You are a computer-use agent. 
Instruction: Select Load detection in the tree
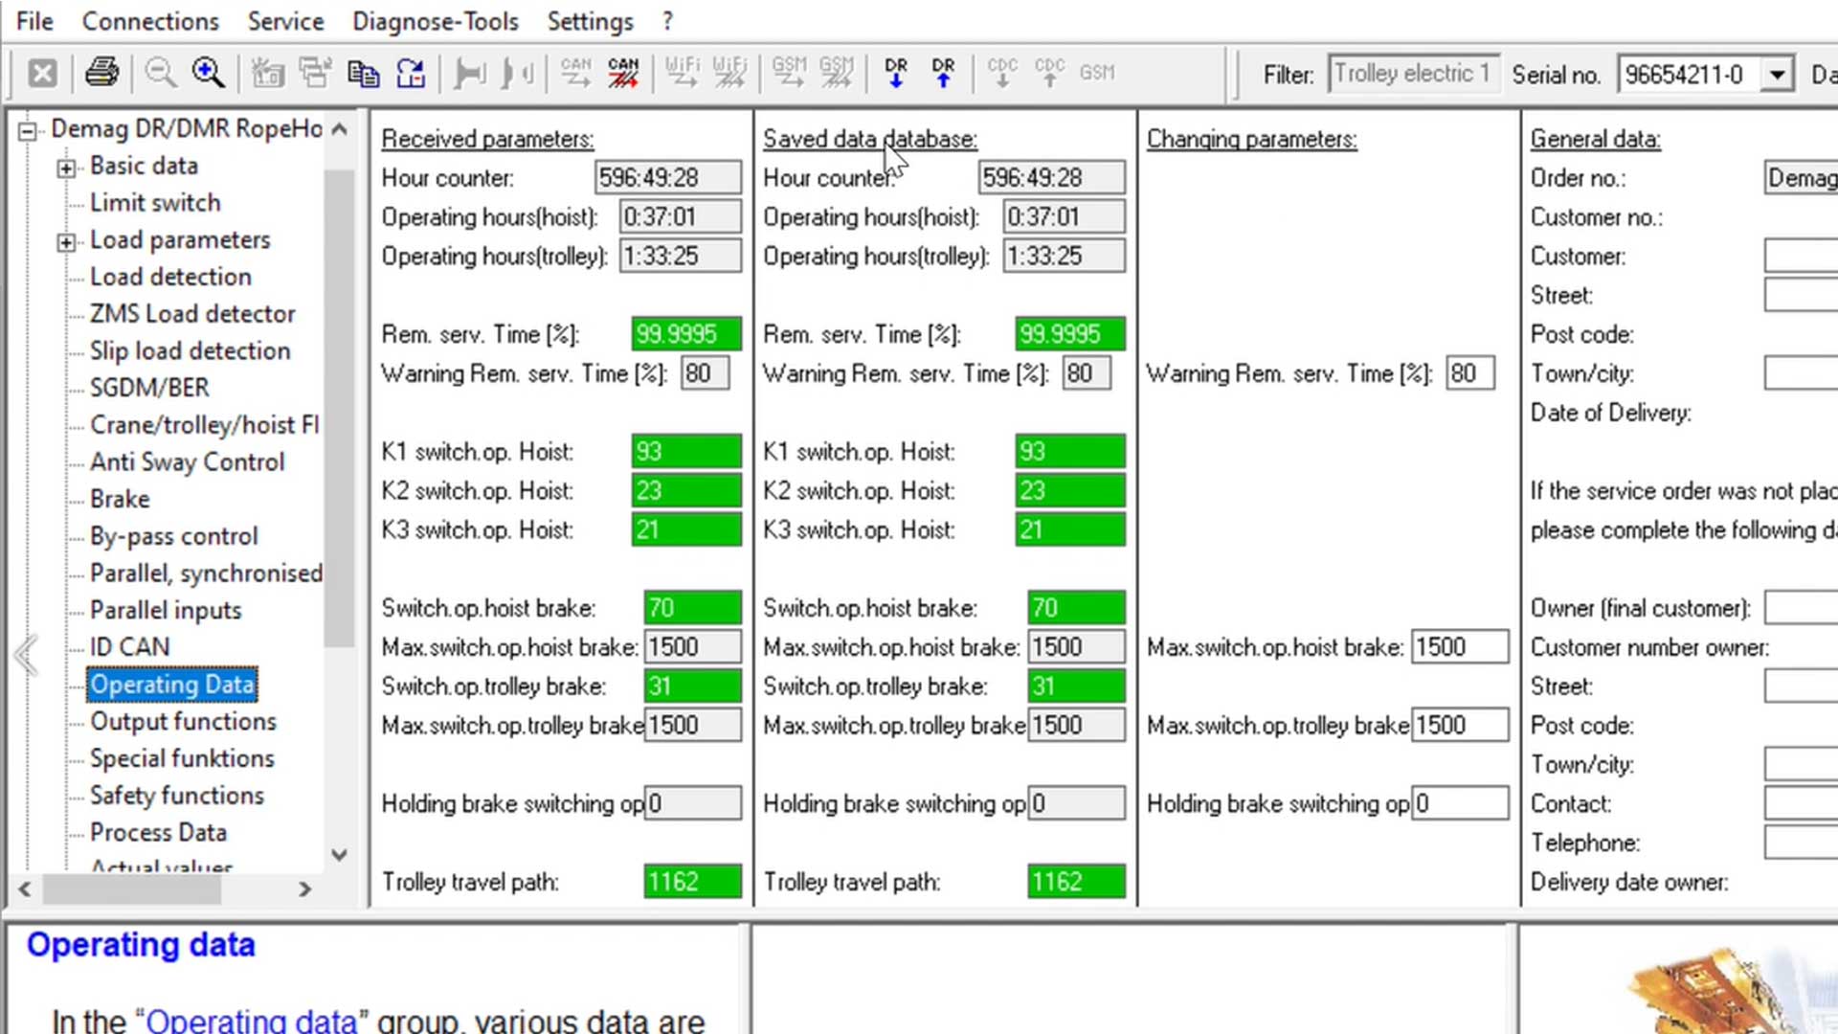(170, 277)
